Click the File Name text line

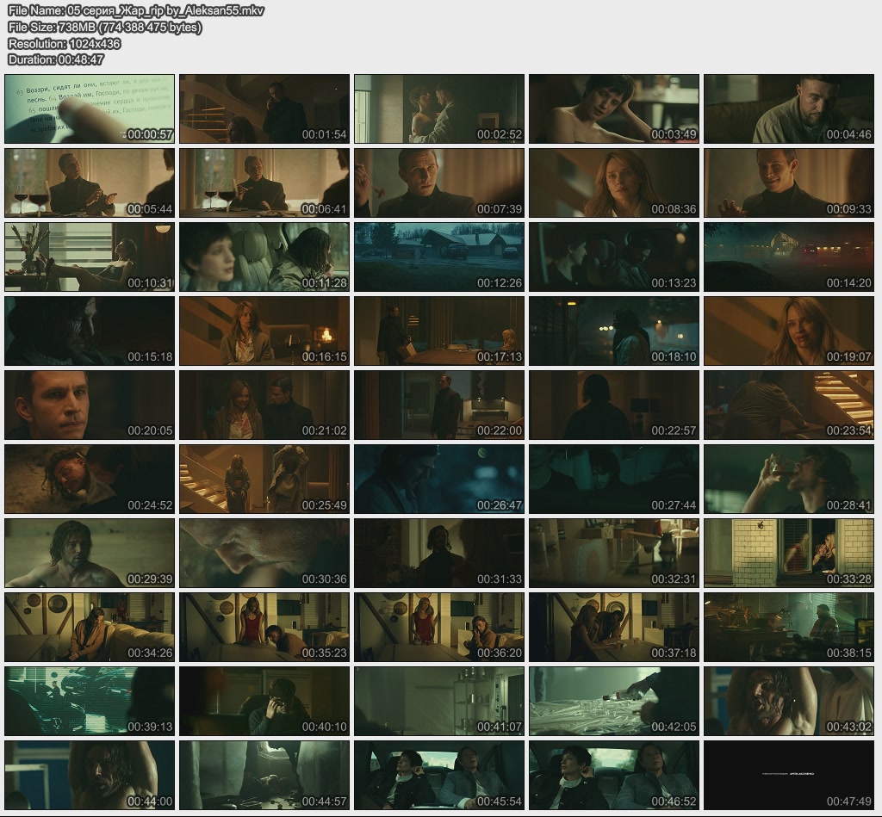click(x=135, y=11)
